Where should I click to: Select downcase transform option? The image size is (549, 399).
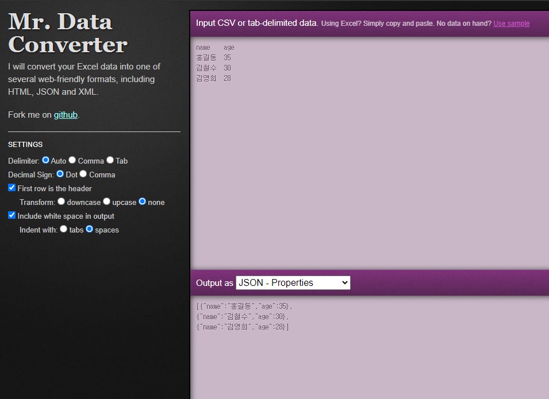[62, 202]
